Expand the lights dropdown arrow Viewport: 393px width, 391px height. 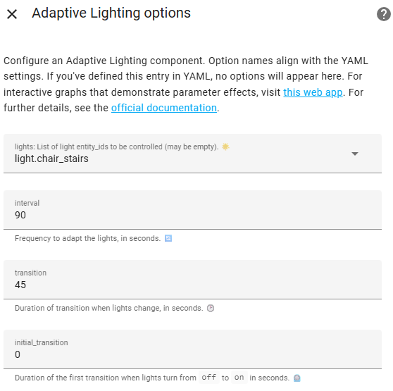click(x=355, y=154)
